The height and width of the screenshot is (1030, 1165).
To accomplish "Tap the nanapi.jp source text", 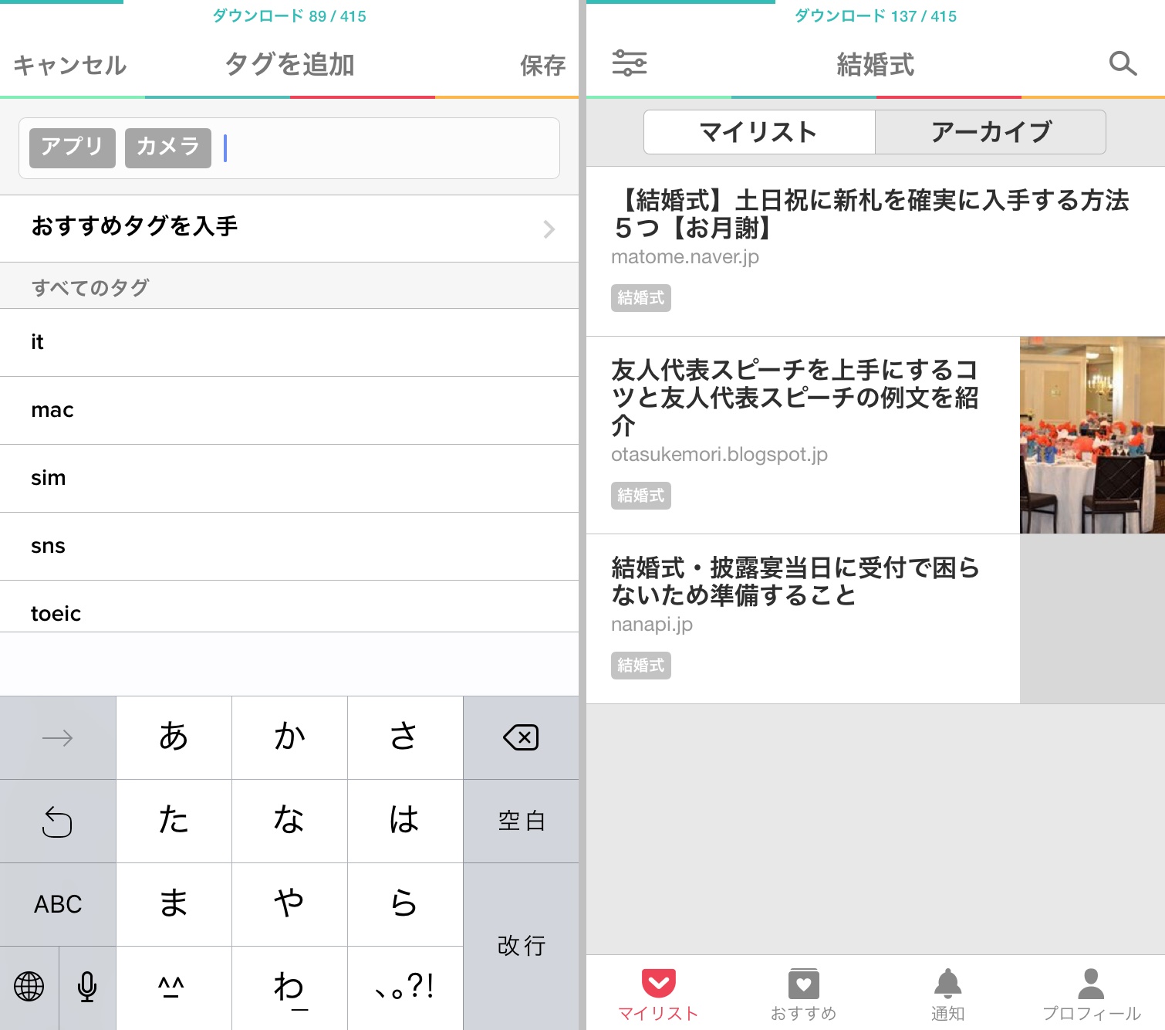I will pos(652,625).
